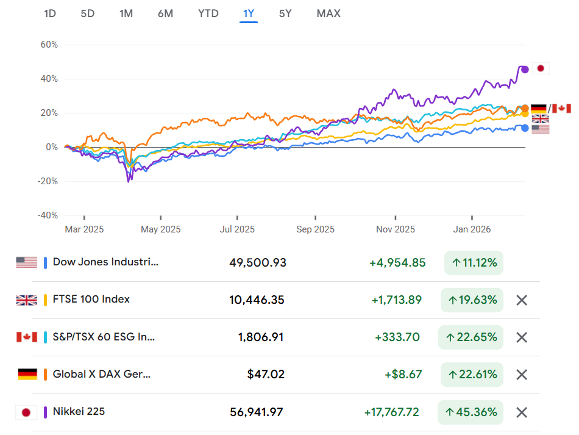Select the 6M time range tab
579x435 pixels.
[165, 13]
